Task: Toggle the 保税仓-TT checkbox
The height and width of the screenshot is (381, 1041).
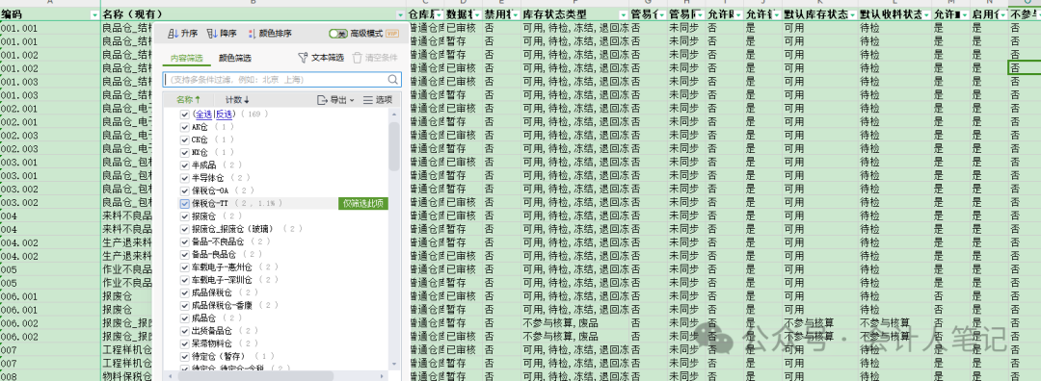Action: [x=184, y=203]
